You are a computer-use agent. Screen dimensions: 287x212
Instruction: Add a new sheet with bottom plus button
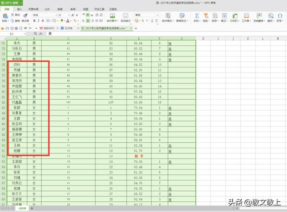(32, 208)
